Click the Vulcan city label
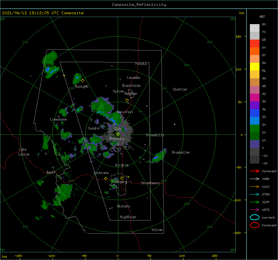Viewport: 278px width, 260px height. [157, 230]
